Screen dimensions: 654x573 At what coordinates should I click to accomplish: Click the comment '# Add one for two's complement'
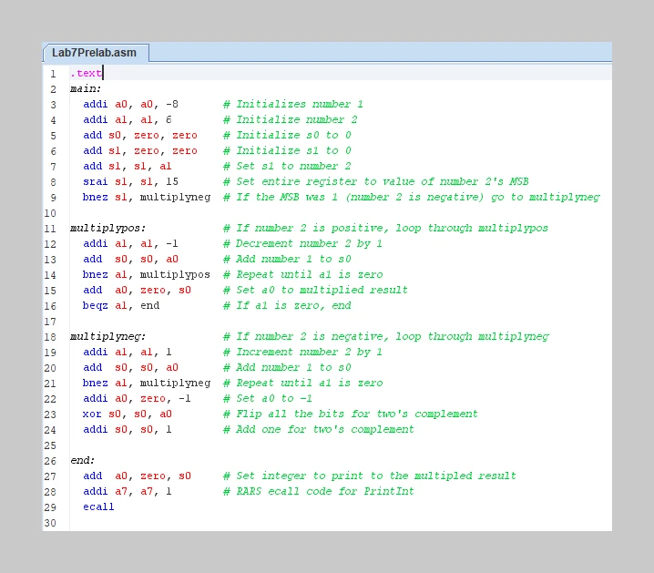pyautogui.click(x=319, y=429)
